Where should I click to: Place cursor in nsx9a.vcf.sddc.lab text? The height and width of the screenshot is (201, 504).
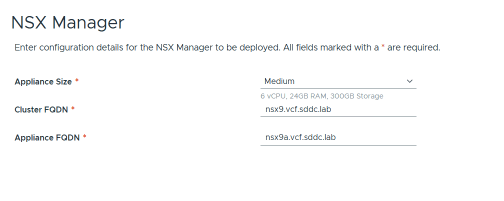pyautogui.click(x=300, y=137)
